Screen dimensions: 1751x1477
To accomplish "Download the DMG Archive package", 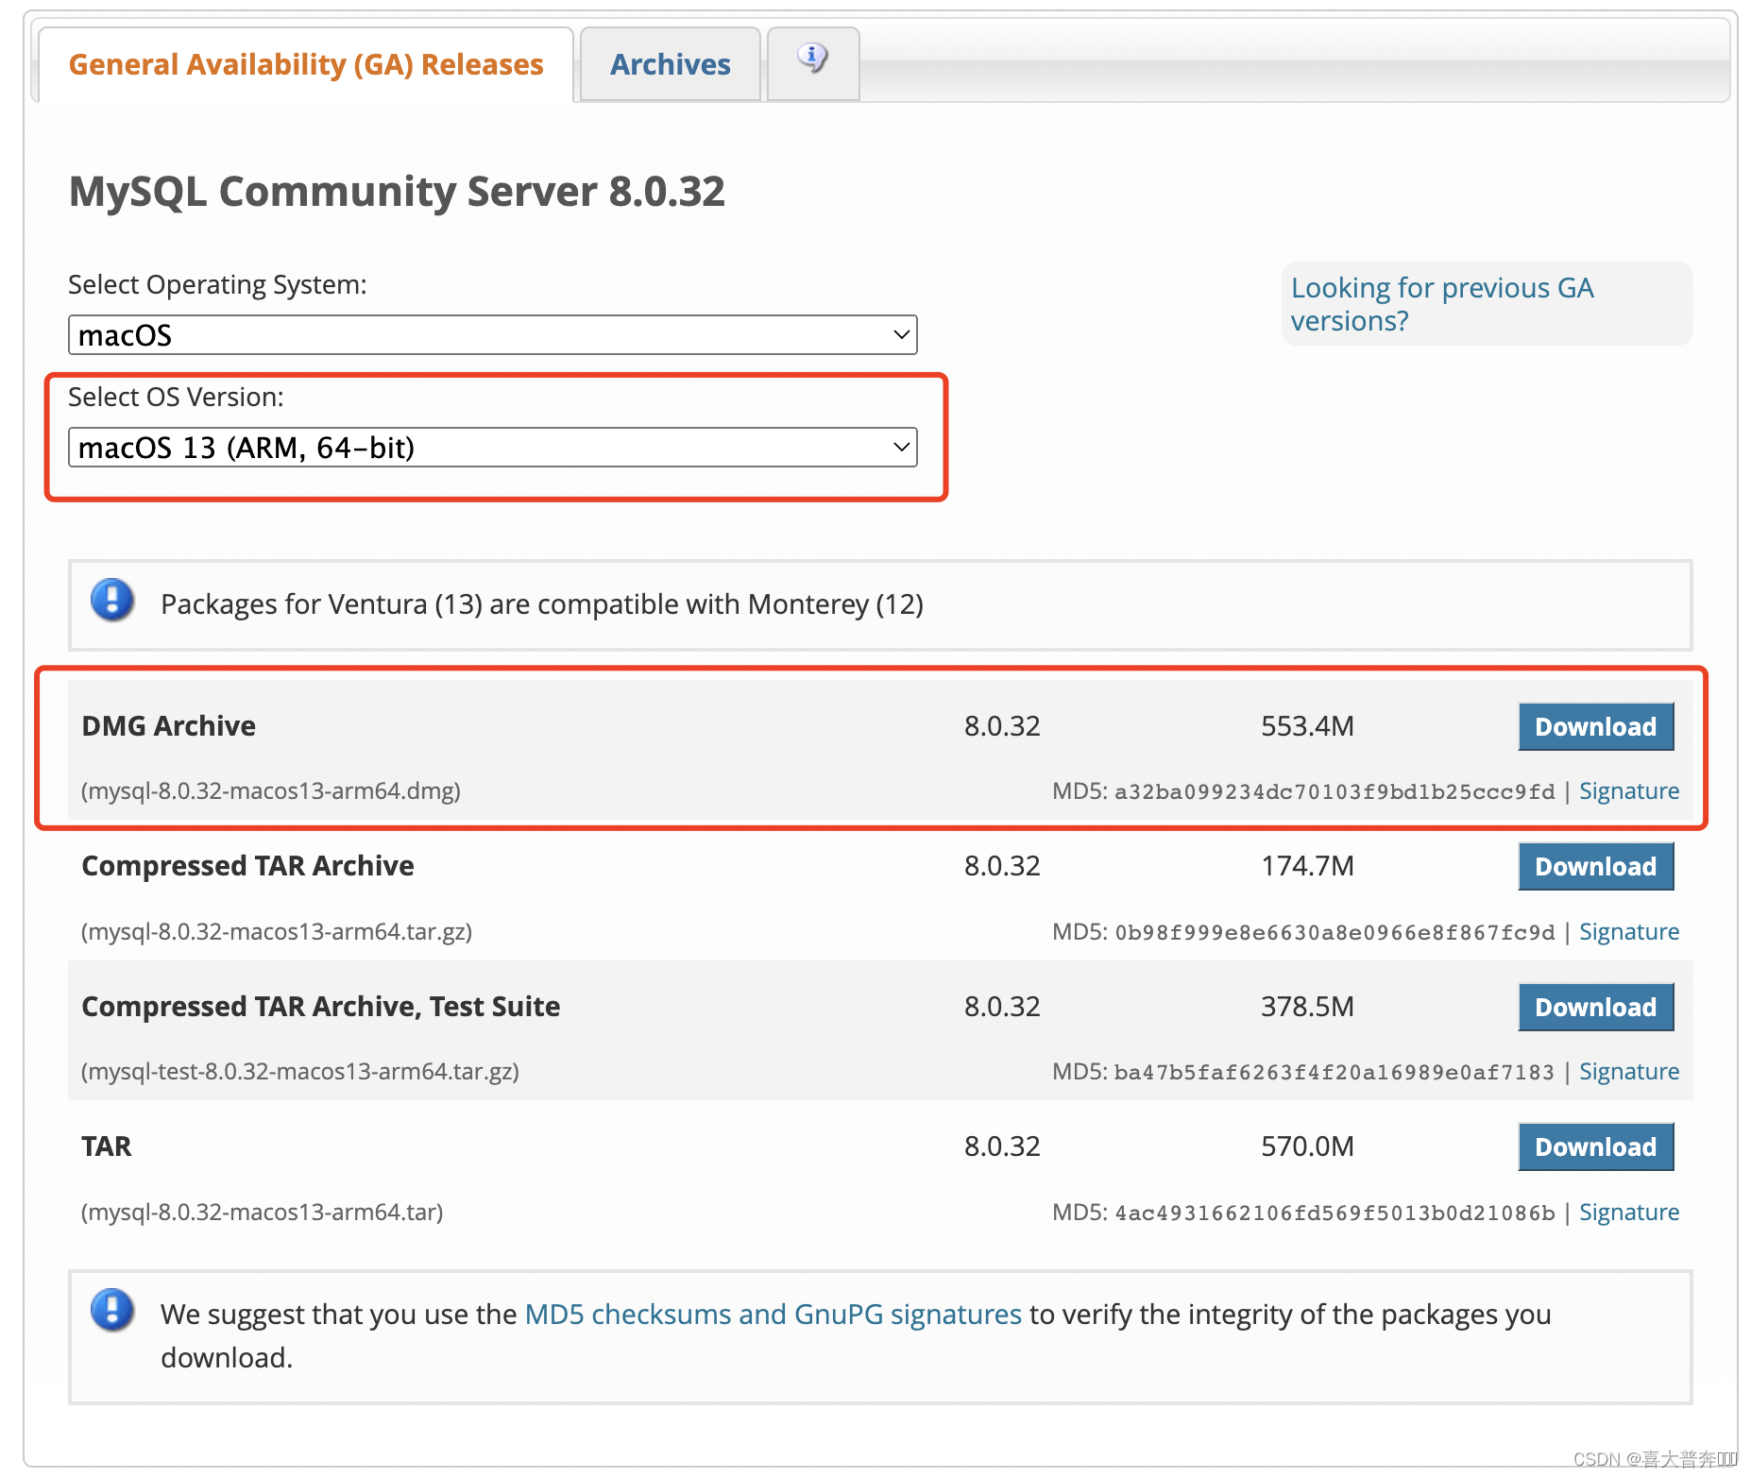I will pos(1595,726).
